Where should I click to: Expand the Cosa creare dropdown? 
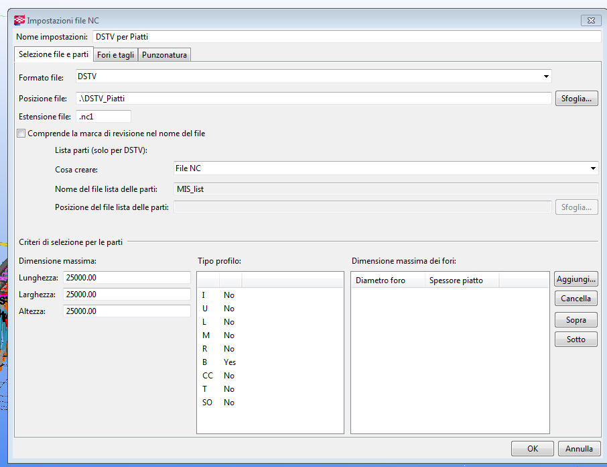(x=593, y=168)
